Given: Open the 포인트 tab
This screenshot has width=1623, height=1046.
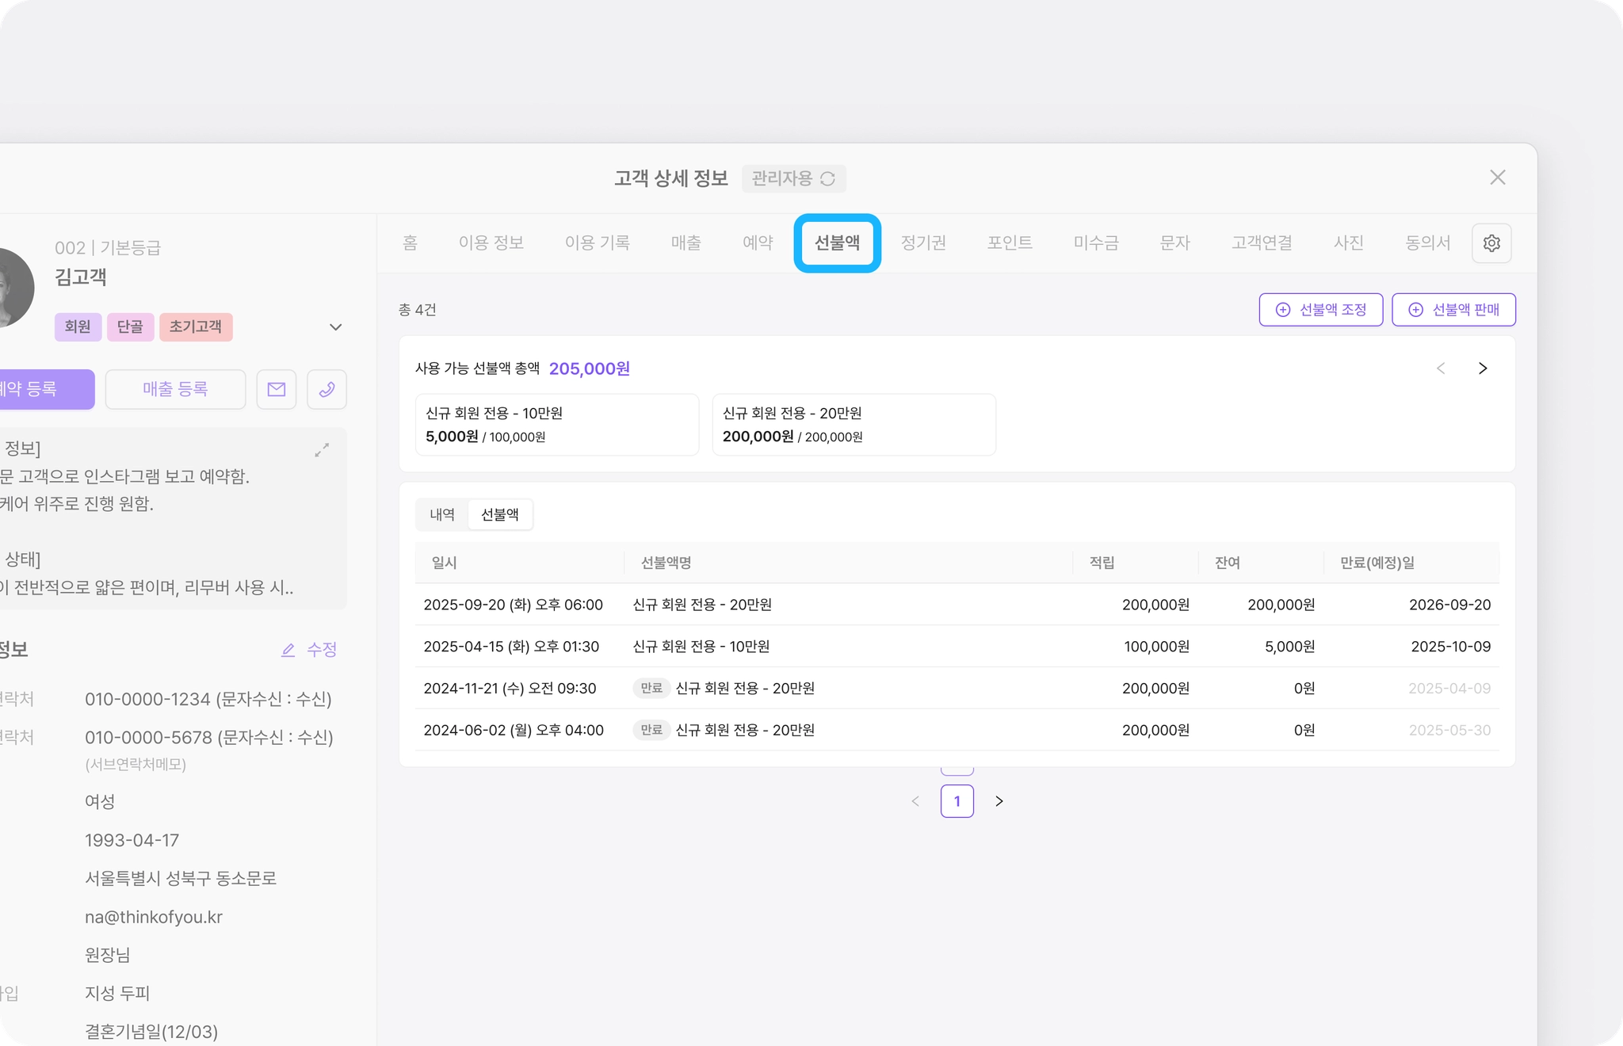Looking at the screenshot, I should [1009, 243].
